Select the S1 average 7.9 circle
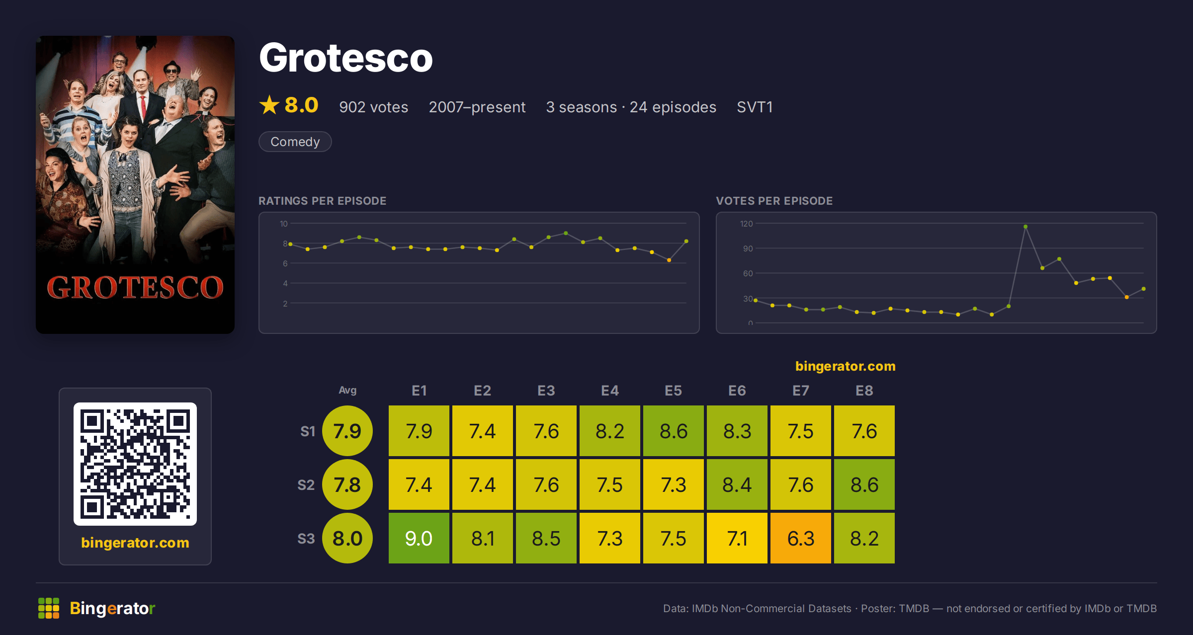Viewport: 1193px width, 635px height. [x=347, y=431]
